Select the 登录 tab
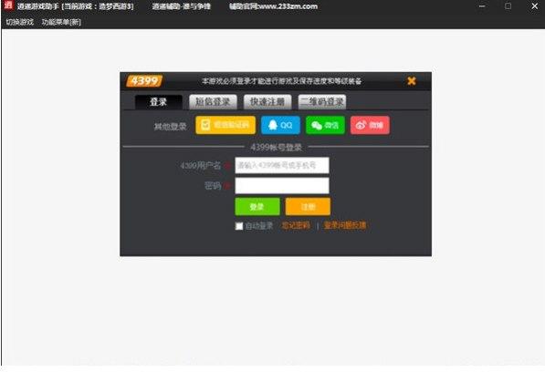The height and width of the screenshot is (372, 545). coord(159,102)
